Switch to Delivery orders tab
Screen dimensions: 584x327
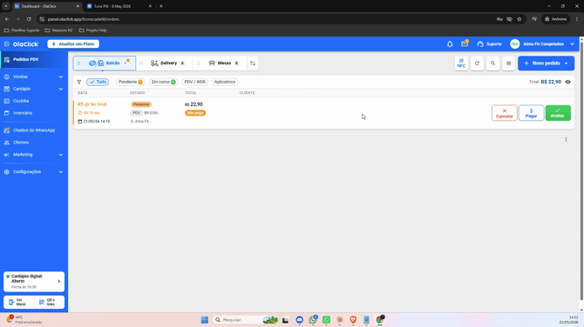coord(167,63)
